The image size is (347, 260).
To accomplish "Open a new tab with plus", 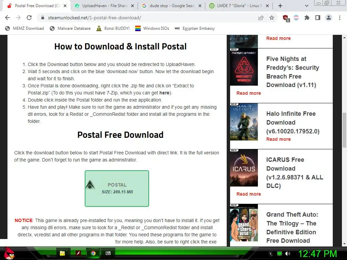I will click(280, 6).
